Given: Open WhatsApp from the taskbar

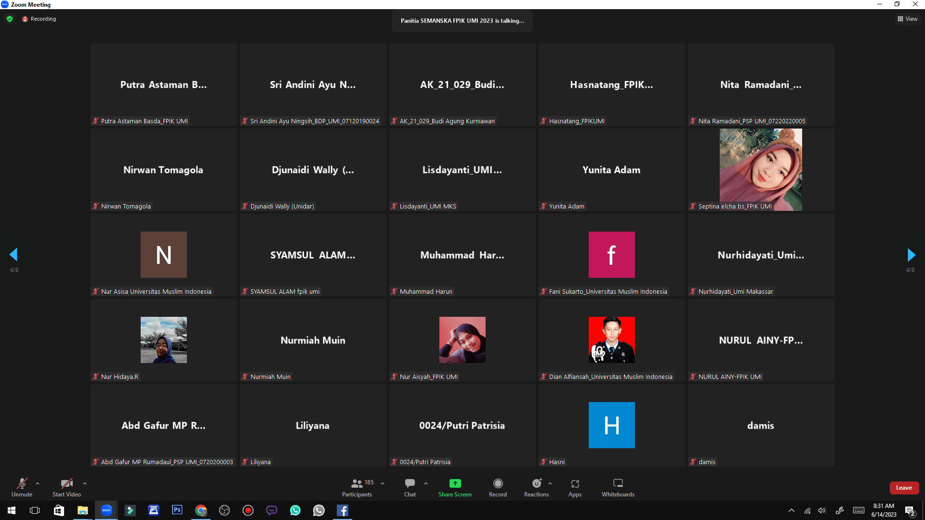Looking at the screenshot, I should coord(295,510).
